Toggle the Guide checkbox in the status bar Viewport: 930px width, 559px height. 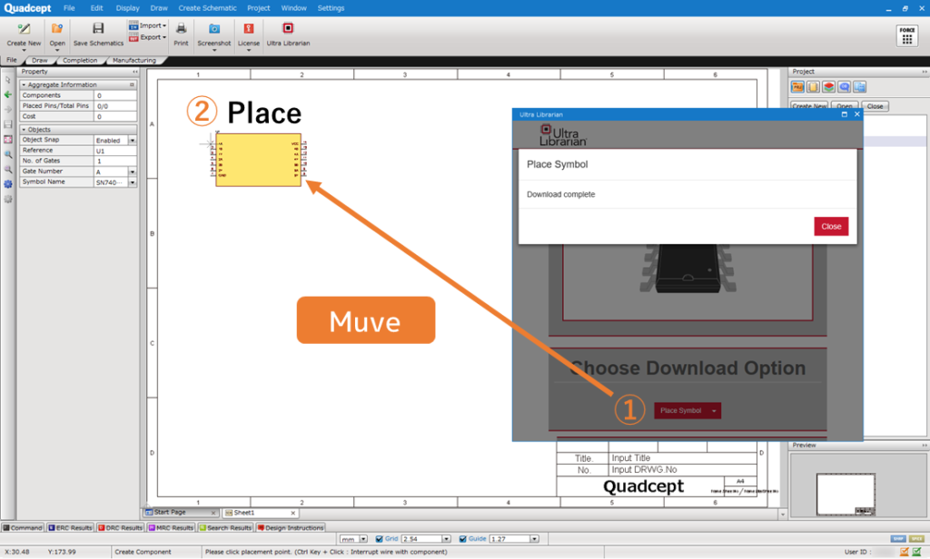pyautogui.click(x=461, y=537)
